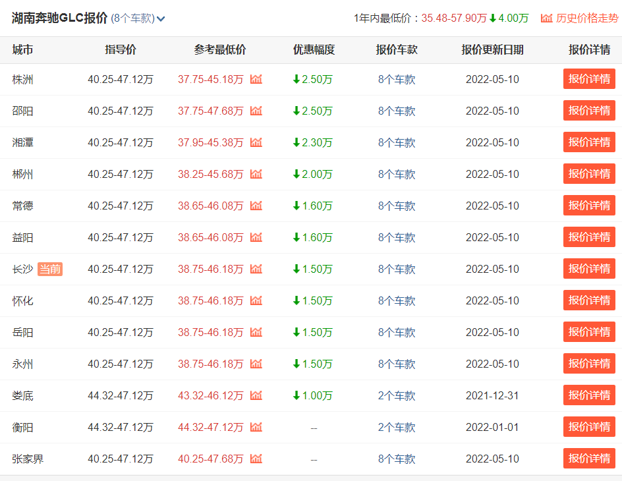Click 报价详情 button for 长沙

[x=589, y=269]
